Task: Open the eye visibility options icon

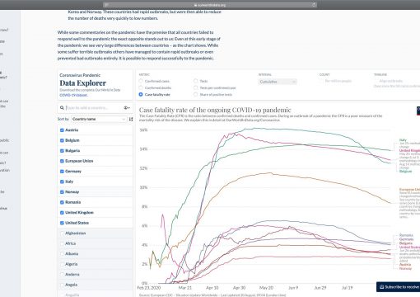Action: pos(127,108)
